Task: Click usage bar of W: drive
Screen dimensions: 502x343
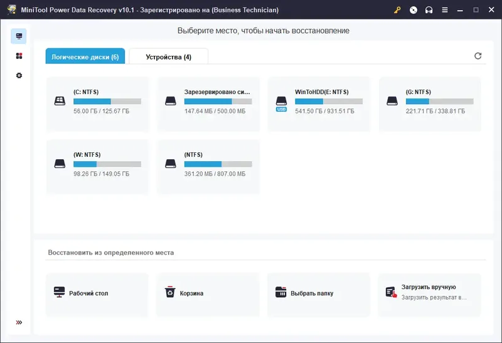Action: (107, 164)
